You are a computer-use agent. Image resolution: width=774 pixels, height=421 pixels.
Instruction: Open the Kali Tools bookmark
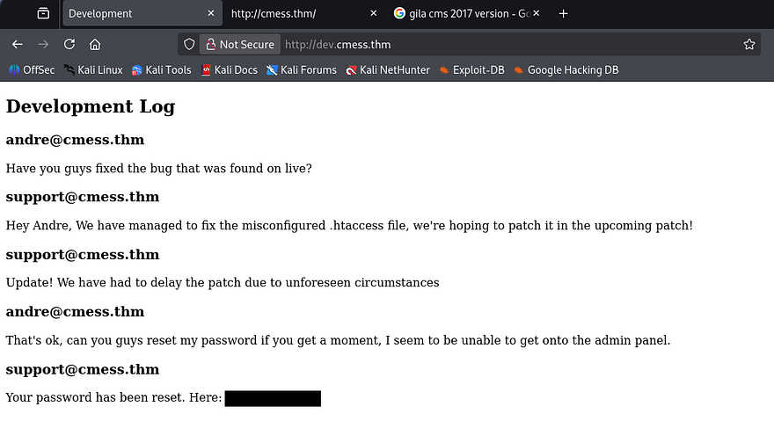click(x=162, y=70)
